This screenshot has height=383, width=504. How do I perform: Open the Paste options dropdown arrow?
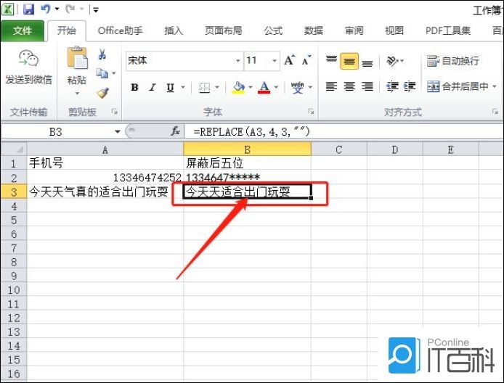[x=77, y=94]
